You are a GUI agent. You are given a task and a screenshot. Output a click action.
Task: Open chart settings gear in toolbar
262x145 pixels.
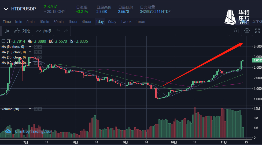coord(247,31)
